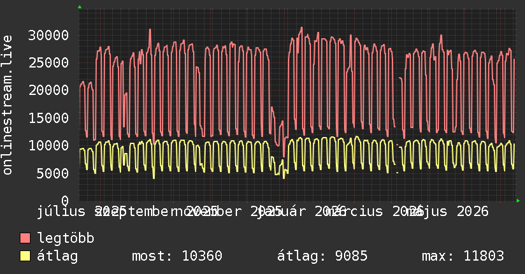This screenshot has height=274, width=525.
Task: Click the red legtöbb legend swatch
Action: (25, 238)
